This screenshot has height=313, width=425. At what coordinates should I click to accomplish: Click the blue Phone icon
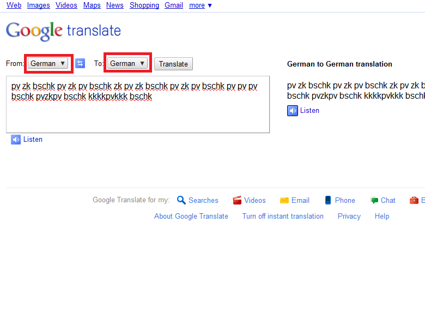[328, 200]
